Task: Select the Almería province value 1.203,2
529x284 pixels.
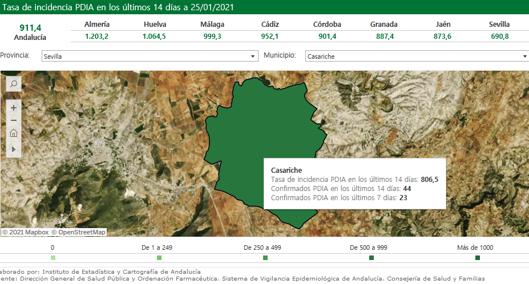Action: pos(96,36)
